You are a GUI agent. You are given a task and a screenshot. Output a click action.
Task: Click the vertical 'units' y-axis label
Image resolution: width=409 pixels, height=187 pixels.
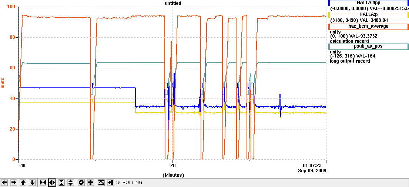3,82
